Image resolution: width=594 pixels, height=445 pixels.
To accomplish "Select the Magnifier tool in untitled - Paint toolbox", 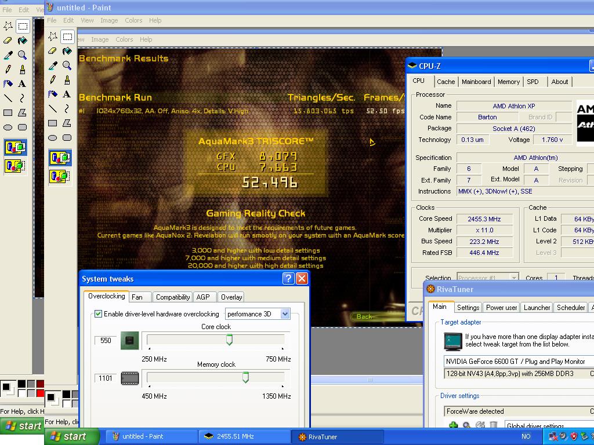I will [67, 65].
